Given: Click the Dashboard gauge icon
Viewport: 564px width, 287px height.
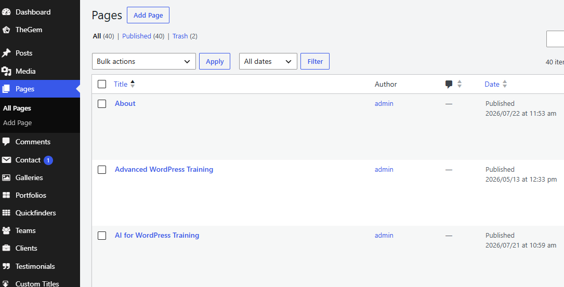Looking at the screenshot, I should point(6,12).
